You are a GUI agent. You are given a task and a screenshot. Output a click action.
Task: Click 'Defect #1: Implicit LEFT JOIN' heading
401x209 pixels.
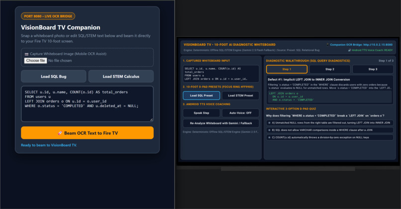[x=308, y=80]
